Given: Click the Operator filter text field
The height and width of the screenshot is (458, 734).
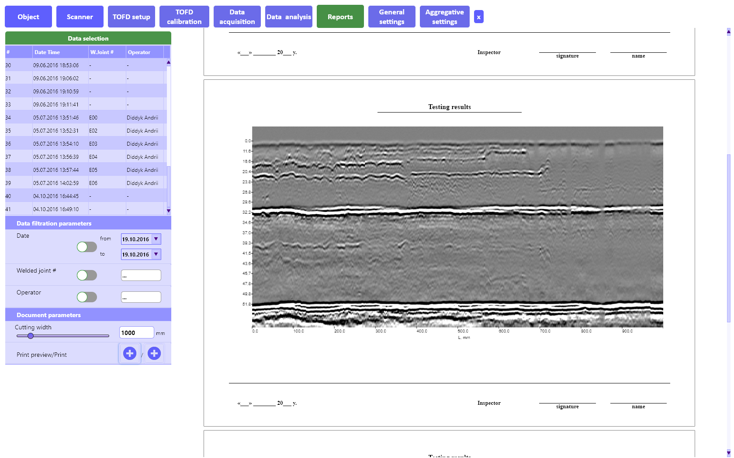Looking at the screenshot, I should (141, 297).
